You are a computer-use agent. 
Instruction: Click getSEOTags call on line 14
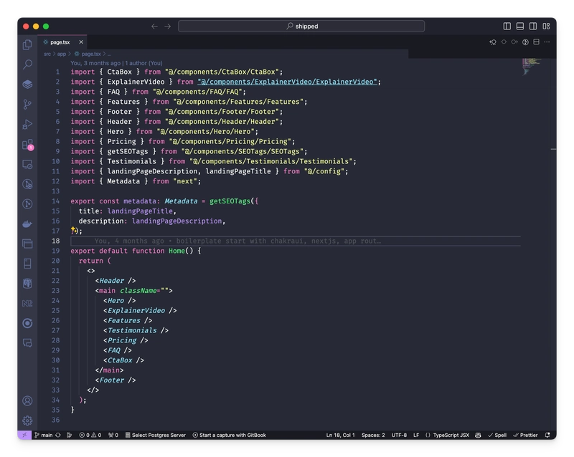point(230,201)
